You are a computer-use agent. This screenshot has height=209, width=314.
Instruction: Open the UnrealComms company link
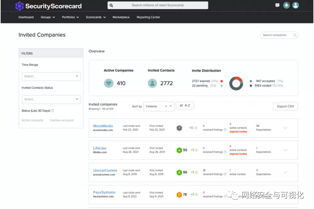coord(105,170)
